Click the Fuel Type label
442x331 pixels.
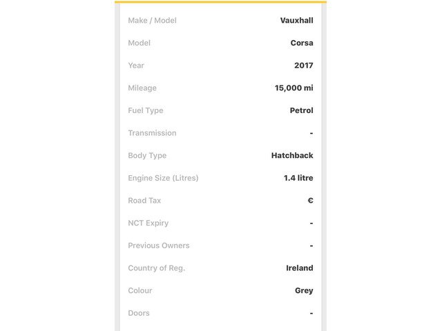(x=146, y=110)
